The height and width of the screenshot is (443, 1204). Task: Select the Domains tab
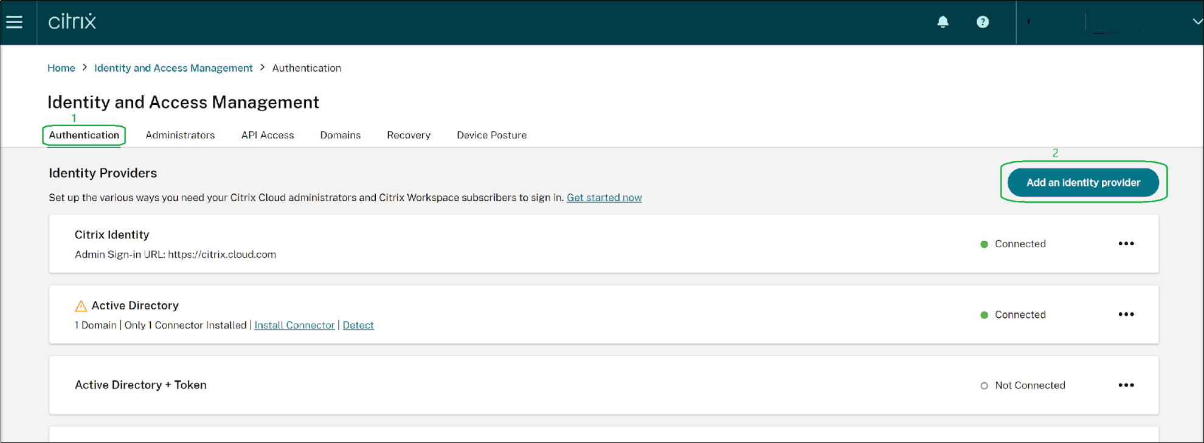341,135
